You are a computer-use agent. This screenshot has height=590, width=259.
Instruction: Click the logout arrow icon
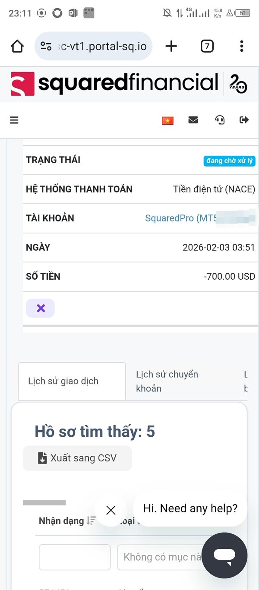[244, 120]
